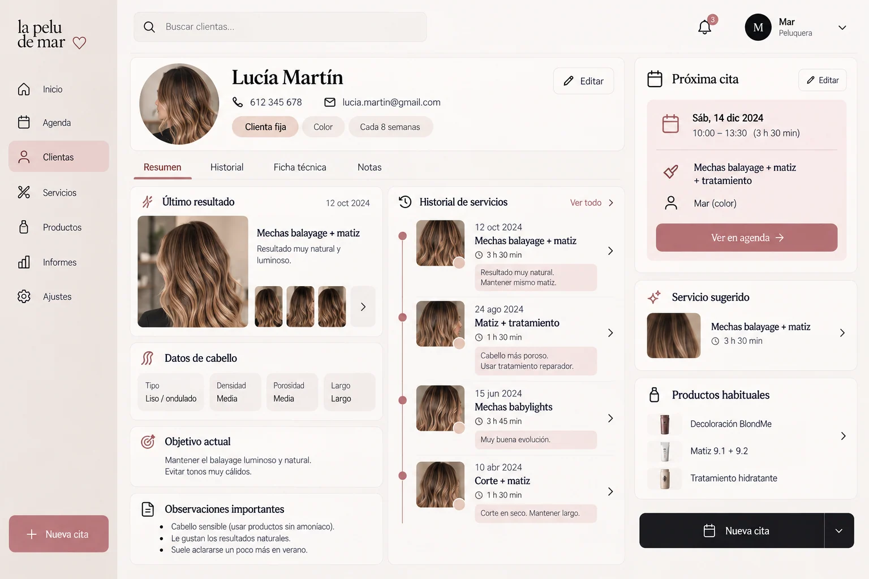This screenshot has height=579, width=869.
Task: Open the Servicio sugerido hair thumbnail
Action: 674,336
